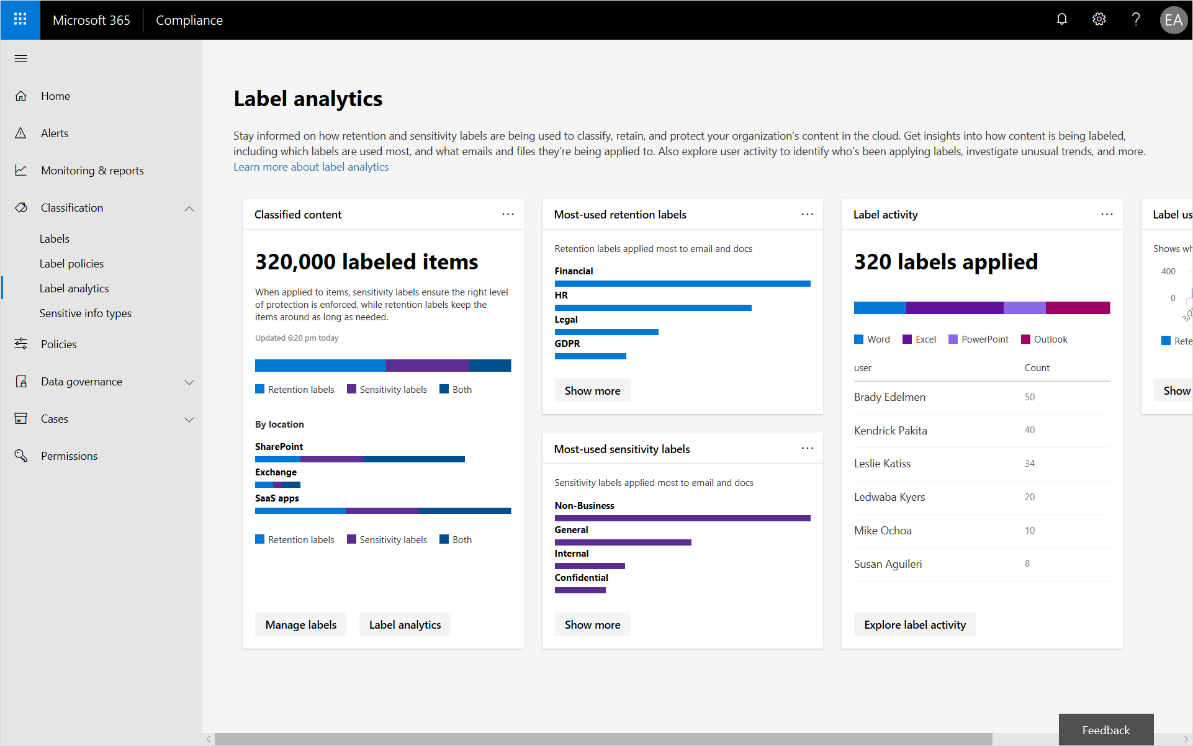
Task: Expand the Data governance section
Action: coord(189,382)
